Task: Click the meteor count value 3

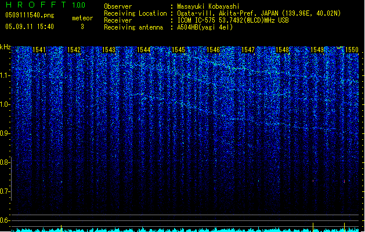Action: click(82, 27)
